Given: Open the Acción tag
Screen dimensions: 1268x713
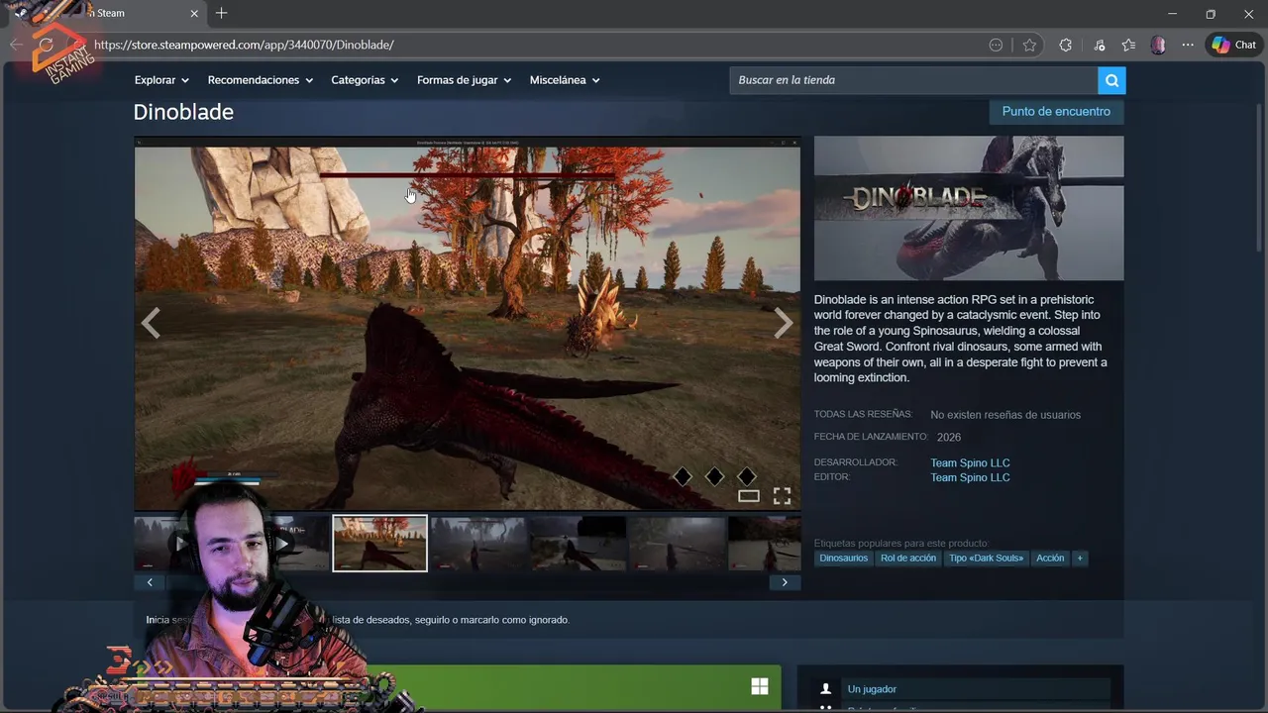Looking at the screenshot, I should point(1050,559).
